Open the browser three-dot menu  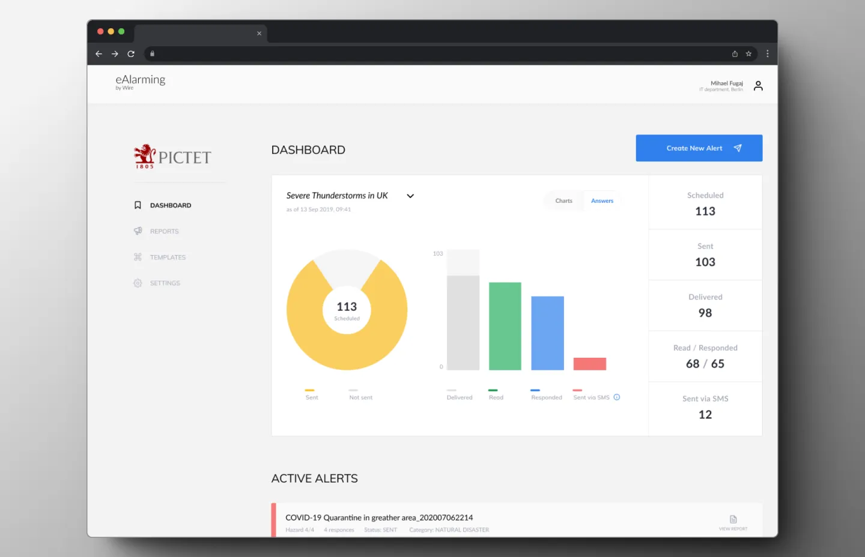(x=767, y=54)
